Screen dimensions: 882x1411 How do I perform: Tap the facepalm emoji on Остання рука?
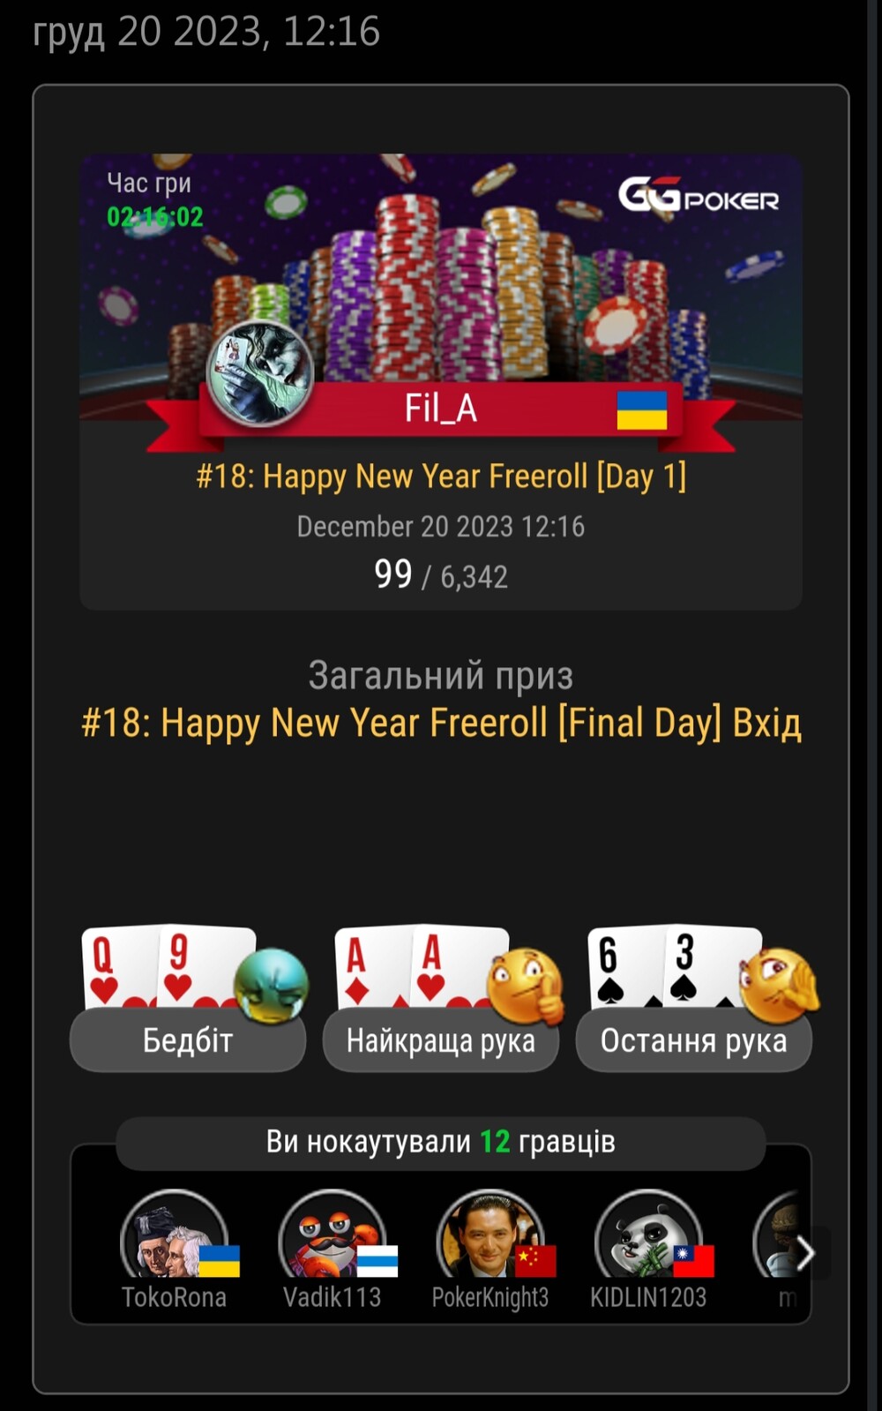pyautogui.click(x=780, y=986)
